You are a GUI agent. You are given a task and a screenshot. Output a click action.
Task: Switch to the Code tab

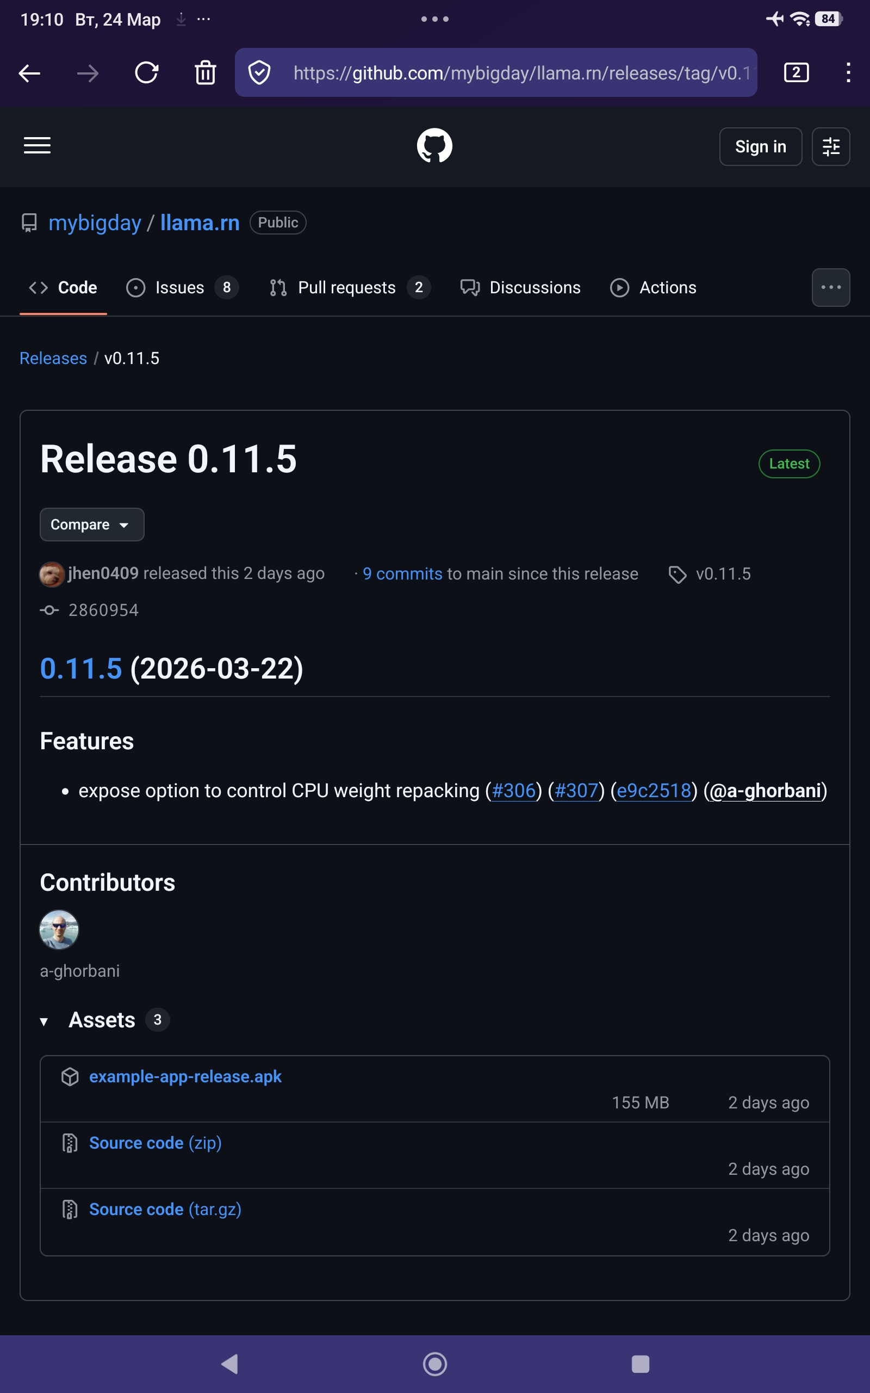coord(63,287)
